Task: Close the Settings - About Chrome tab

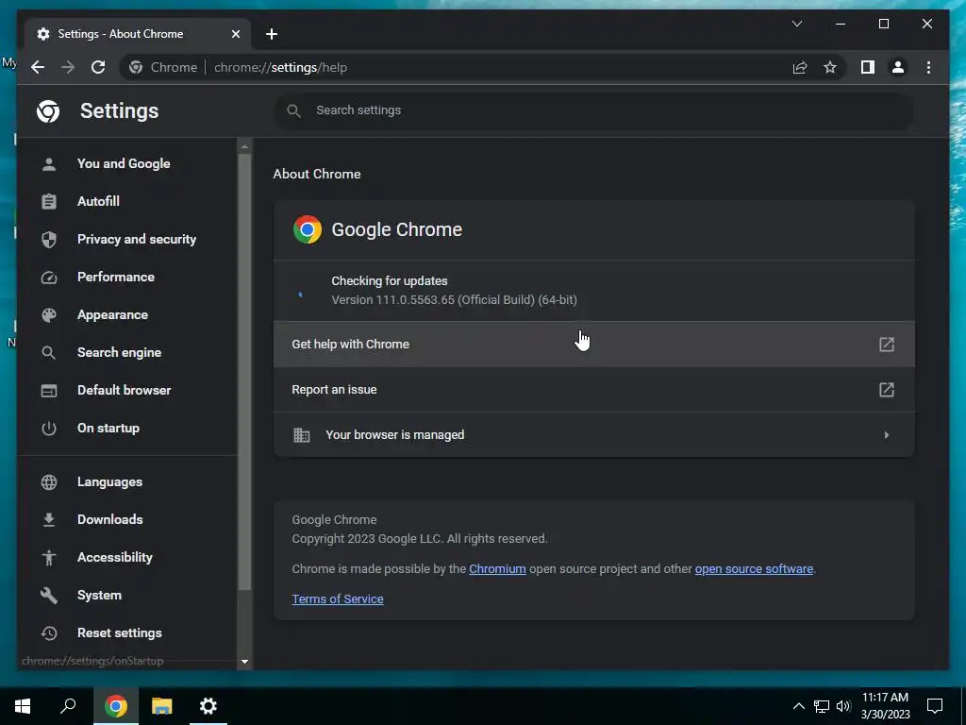Action: coord(235,34)
